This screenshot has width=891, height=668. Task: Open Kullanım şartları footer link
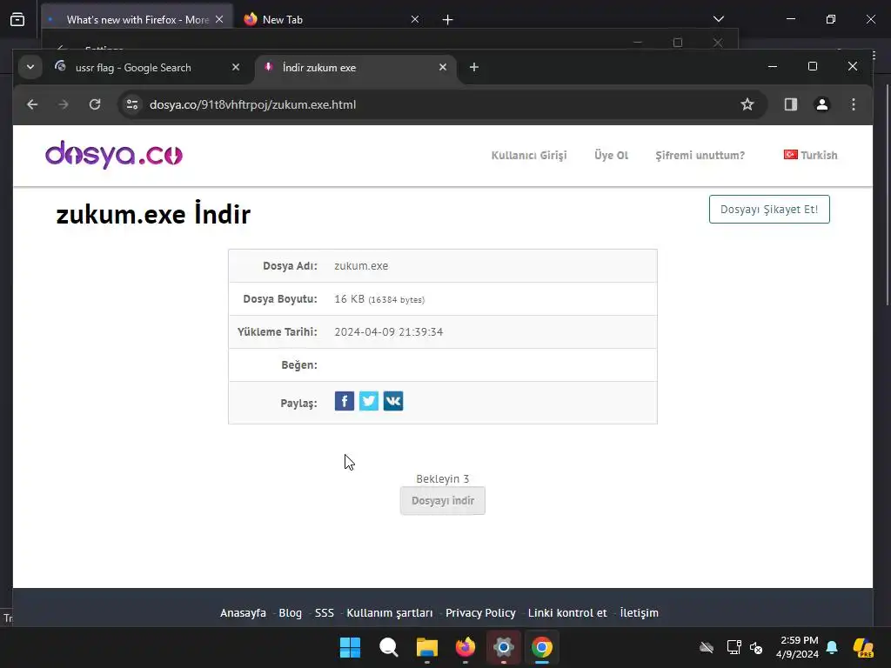(390, 613)
